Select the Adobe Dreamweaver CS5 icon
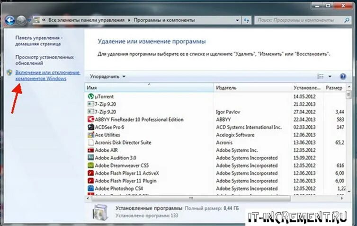Viewport: 357px width, 226px height. [90, 165]
